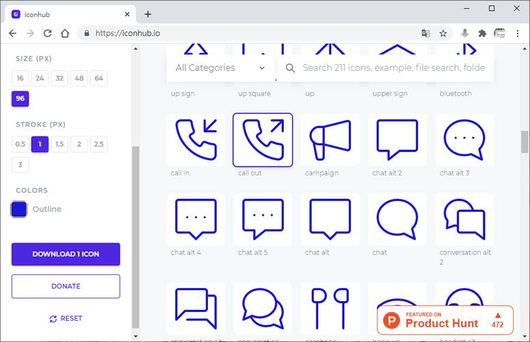Open the Featured on Product Hunt badge
530x342 pixels.
(x=445, y=320)
